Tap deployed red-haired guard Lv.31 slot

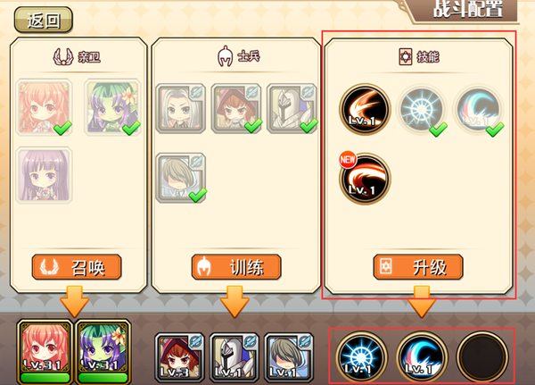45,352
